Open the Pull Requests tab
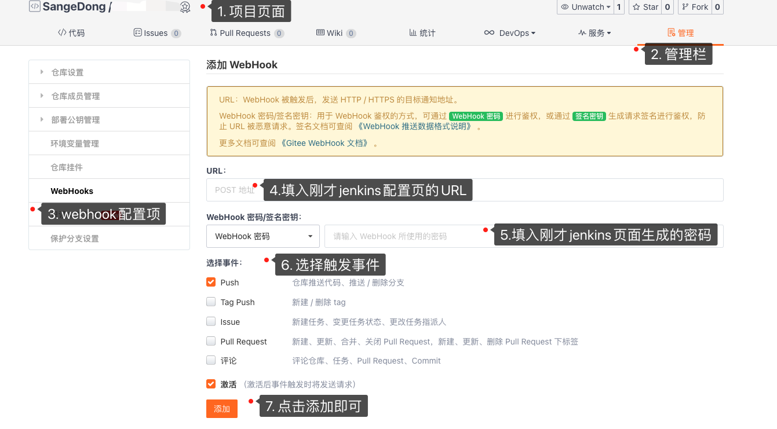Image resolution: width=777 pixels, height=429 pixels. click(x=246, y=33)
